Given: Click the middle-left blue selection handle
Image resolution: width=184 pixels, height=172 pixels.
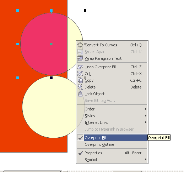Looking at the screenshot, I should point(17,44).
